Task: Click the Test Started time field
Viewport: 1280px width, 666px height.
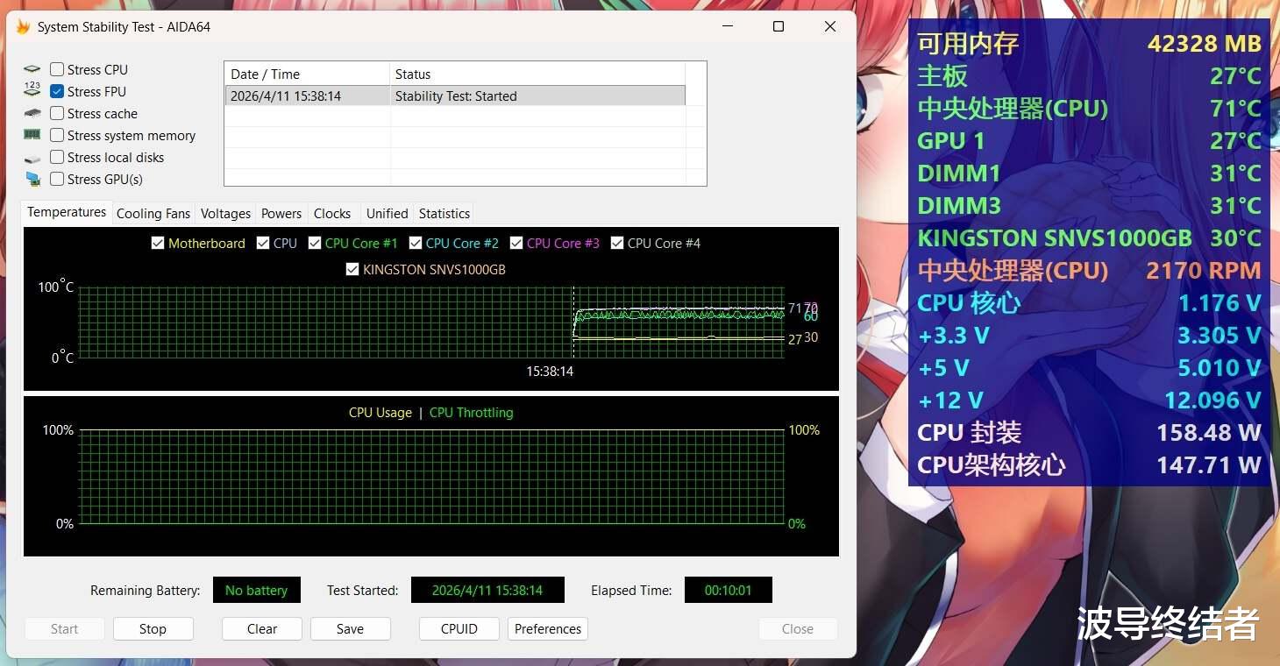Action: [487, 590]
